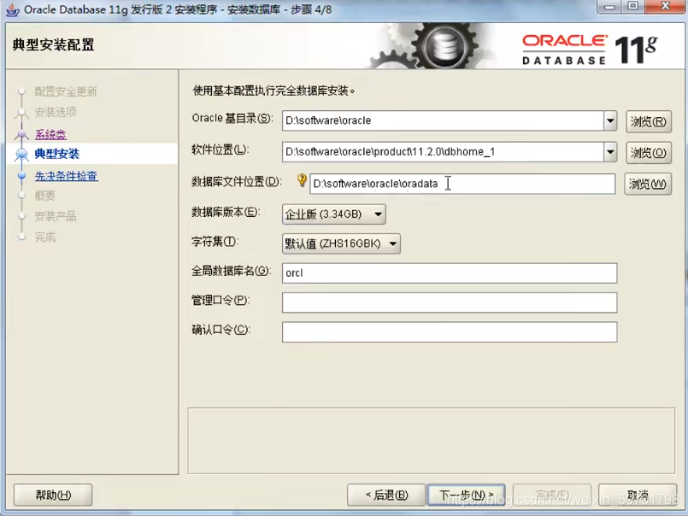This screenshot has width=688, height=516.
Task: Close the Oracle installer window
Action: 665,7
